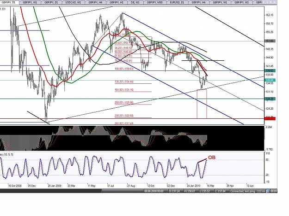Click the 128.28 level price label
289x216 pixels.
270,99
